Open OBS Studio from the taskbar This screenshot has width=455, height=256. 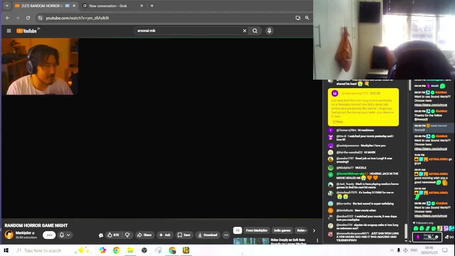144,250
